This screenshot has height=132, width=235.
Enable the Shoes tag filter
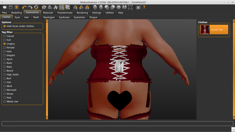point(4,94)
